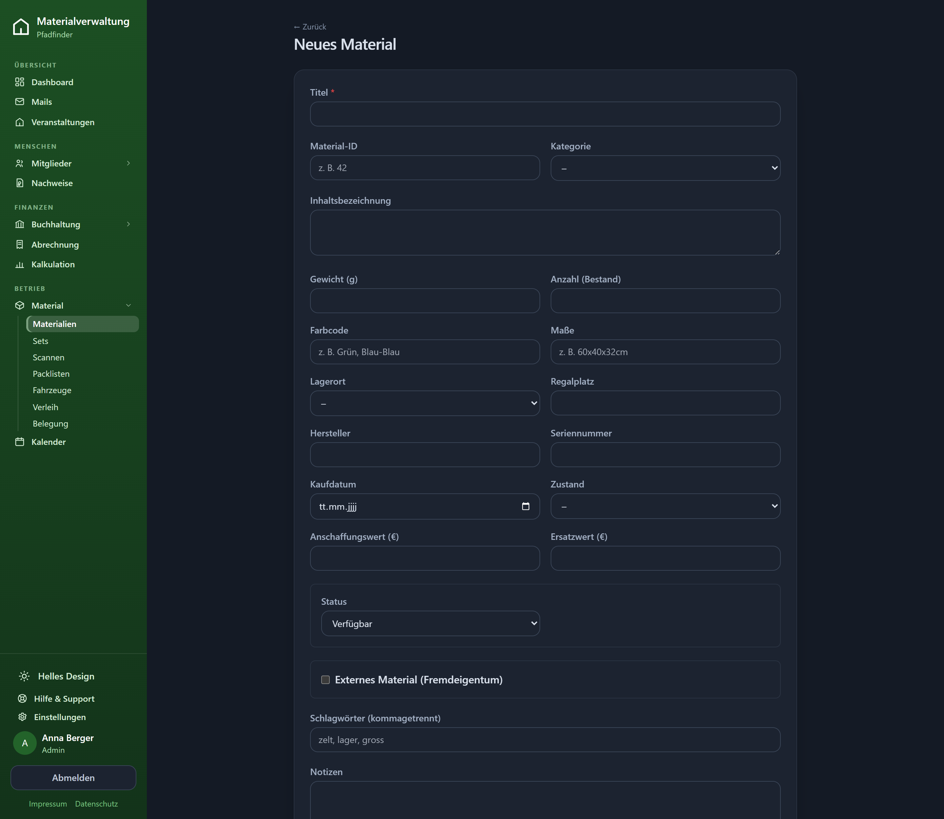Screen dimensions: 944x819
Task: Focus the Seriennummer input field
Action: click(x=665, y=455)
